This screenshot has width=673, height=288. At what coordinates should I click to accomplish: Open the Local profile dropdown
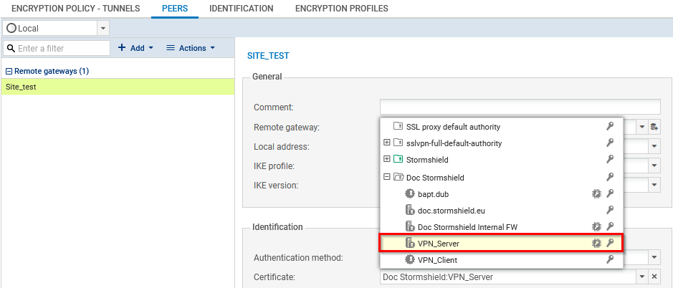pos(103,28)
